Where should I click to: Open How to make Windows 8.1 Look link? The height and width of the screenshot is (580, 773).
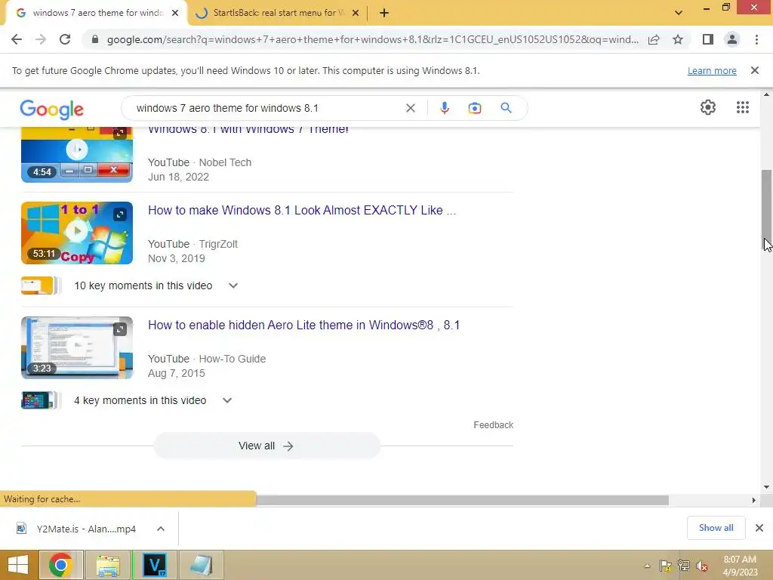point(302,210)
